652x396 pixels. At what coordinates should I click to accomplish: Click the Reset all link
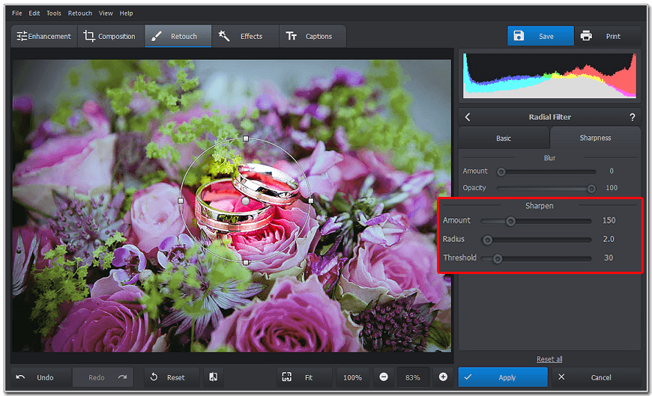[549, 359]
